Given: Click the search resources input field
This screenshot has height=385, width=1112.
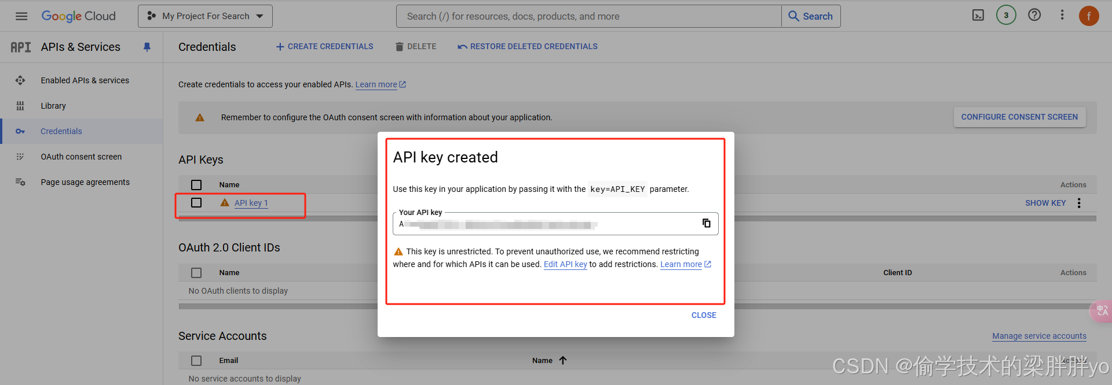Looking at the screenshot, I should click(x=588, y=16).
